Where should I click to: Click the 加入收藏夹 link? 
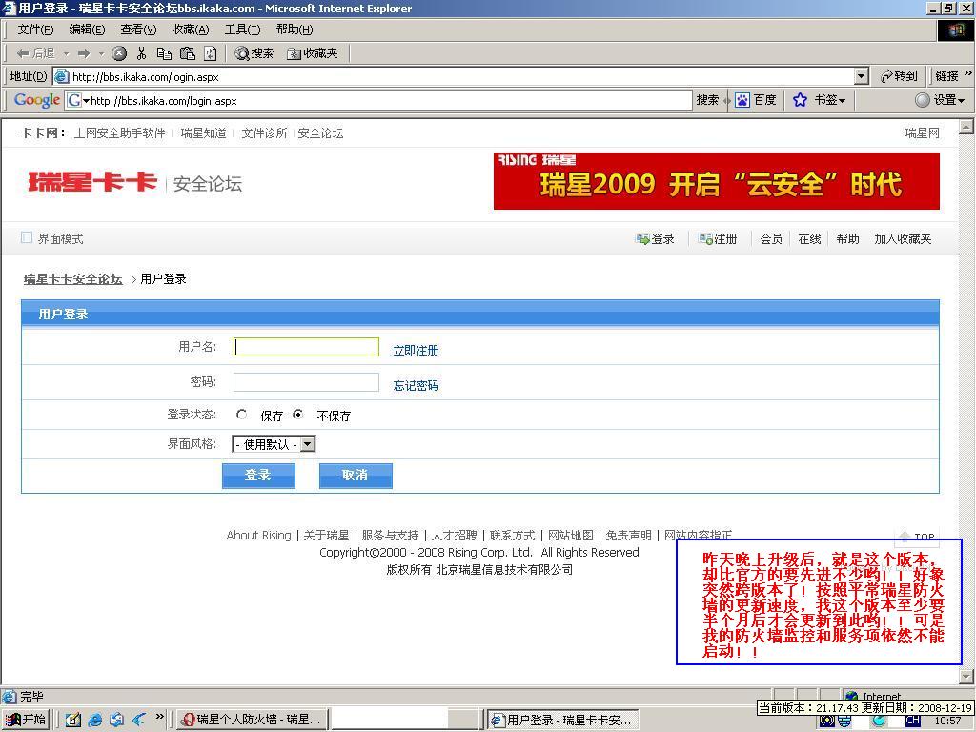pyautogui.click(x=903, y=239)
